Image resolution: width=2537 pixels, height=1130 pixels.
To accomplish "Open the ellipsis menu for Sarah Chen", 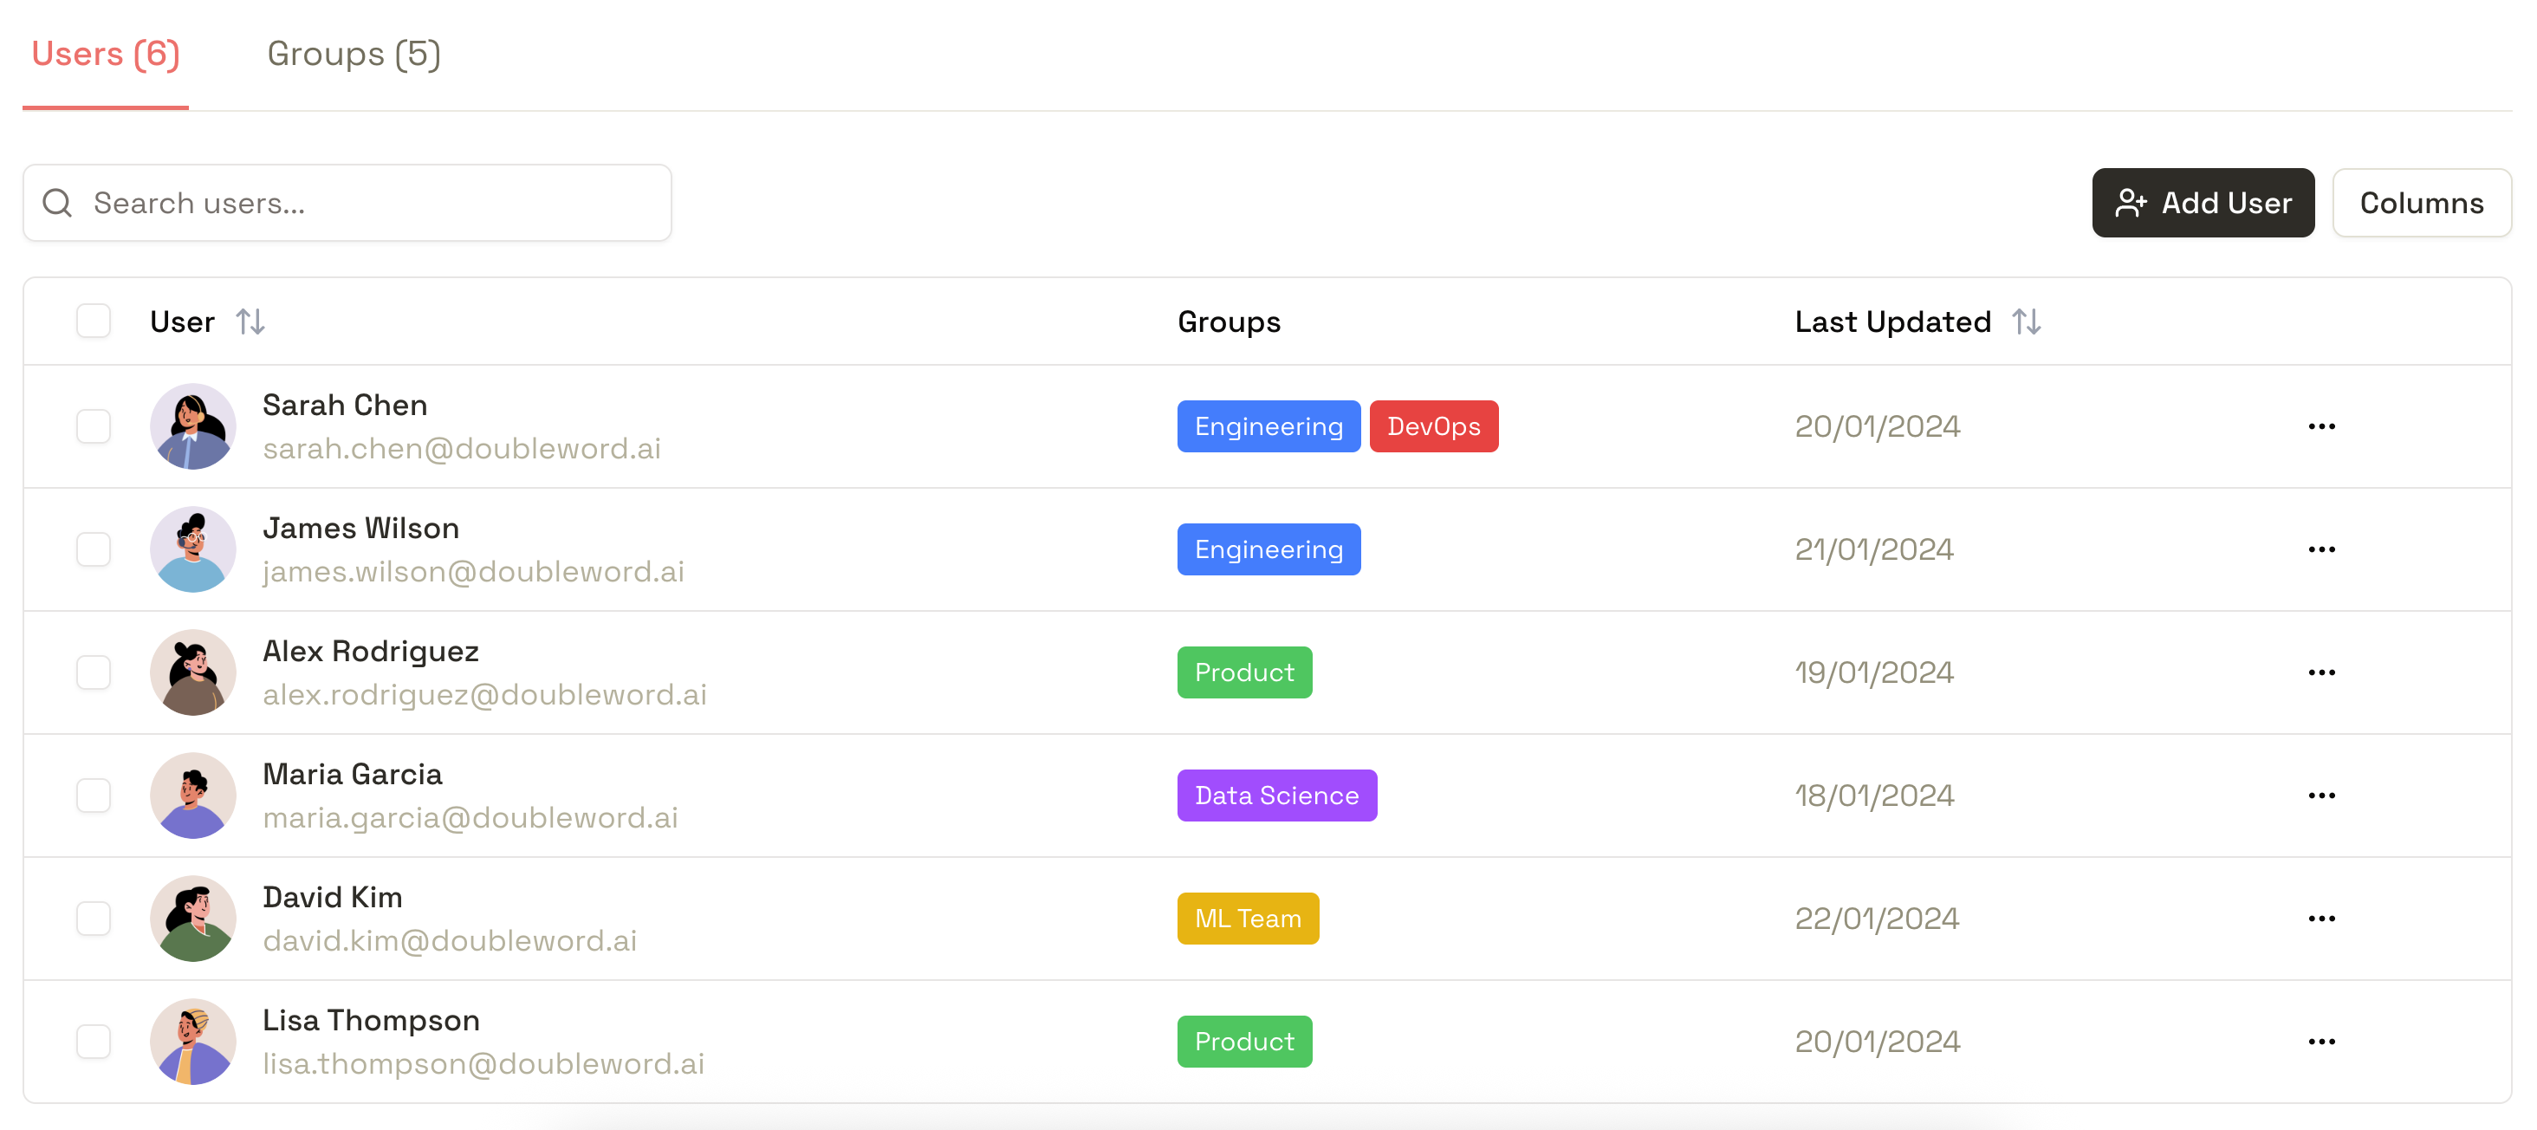I will pos(2322,425).
